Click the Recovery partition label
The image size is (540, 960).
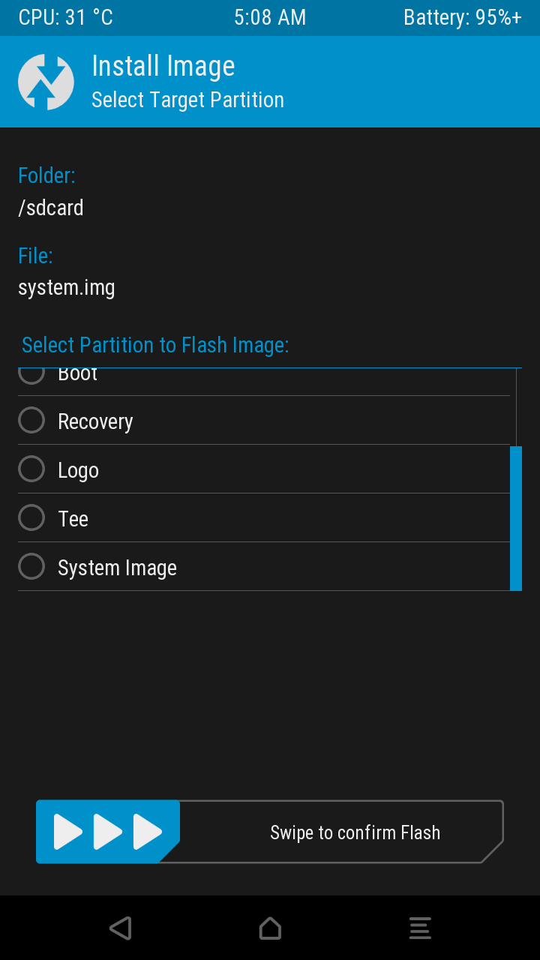[x=95, y=421]
